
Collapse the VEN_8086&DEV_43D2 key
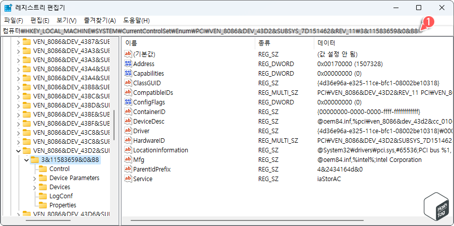tap(19, 151)
